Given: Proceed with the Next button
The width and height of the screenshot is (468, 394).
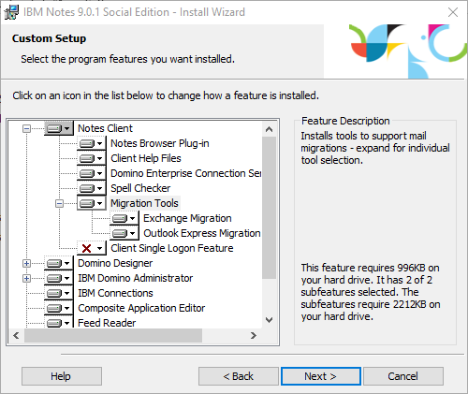Looking at the screenshot, I should coord(321,376).
